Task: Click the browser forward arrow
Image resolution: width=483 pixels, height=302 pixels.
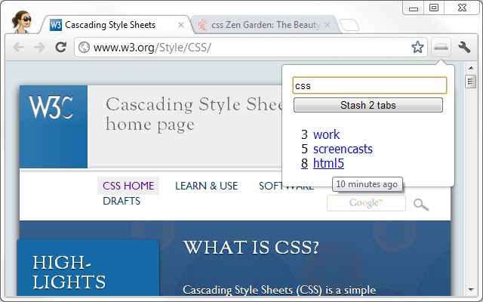Action: [x=39, y=48]
